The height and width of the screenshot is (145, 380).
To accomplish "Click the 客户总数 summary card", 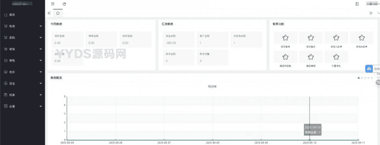I will point(212,39).
